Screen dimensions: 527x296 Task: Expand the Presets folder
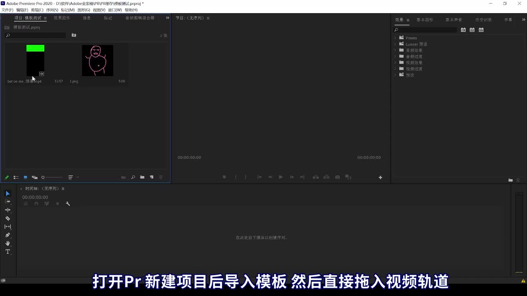coord(395,38)
